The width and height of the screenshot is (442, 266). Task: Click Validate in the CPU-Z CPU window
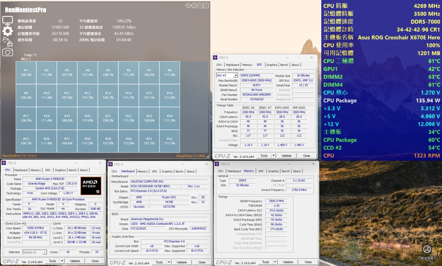coord(75,261)
